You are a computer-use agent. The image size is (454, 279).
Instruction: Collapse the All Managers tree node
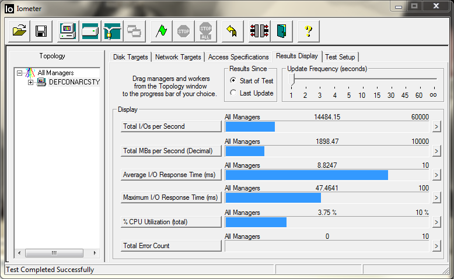click(x=20, y=73)
